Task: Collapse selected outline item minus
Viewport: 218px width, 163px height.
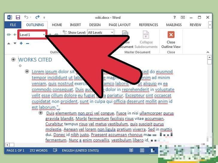Action: [28, 44]
